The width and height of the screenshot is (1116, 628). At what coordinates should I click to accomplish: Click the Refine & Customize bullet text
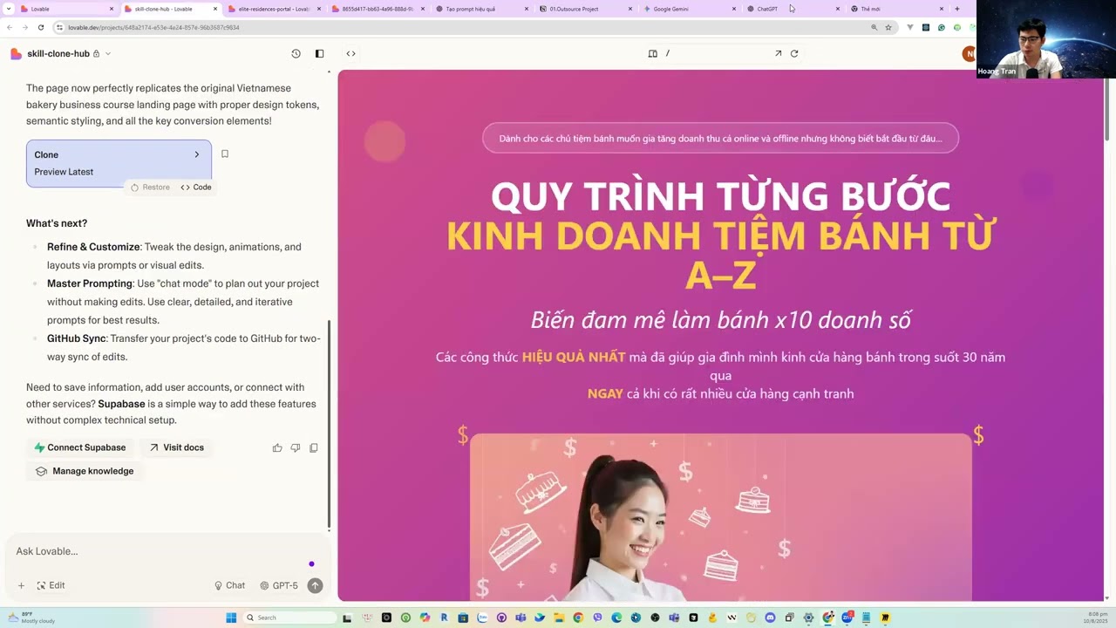point(174,256)
